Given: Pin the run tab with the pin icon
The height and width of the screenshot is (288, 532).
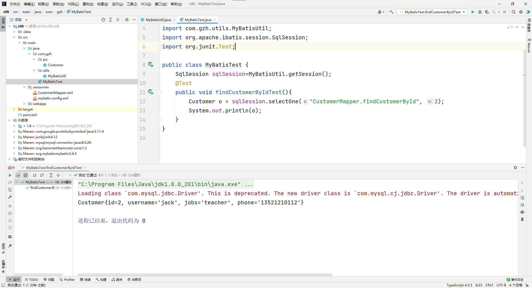Looking at the screenshot, I should (10, 246).
